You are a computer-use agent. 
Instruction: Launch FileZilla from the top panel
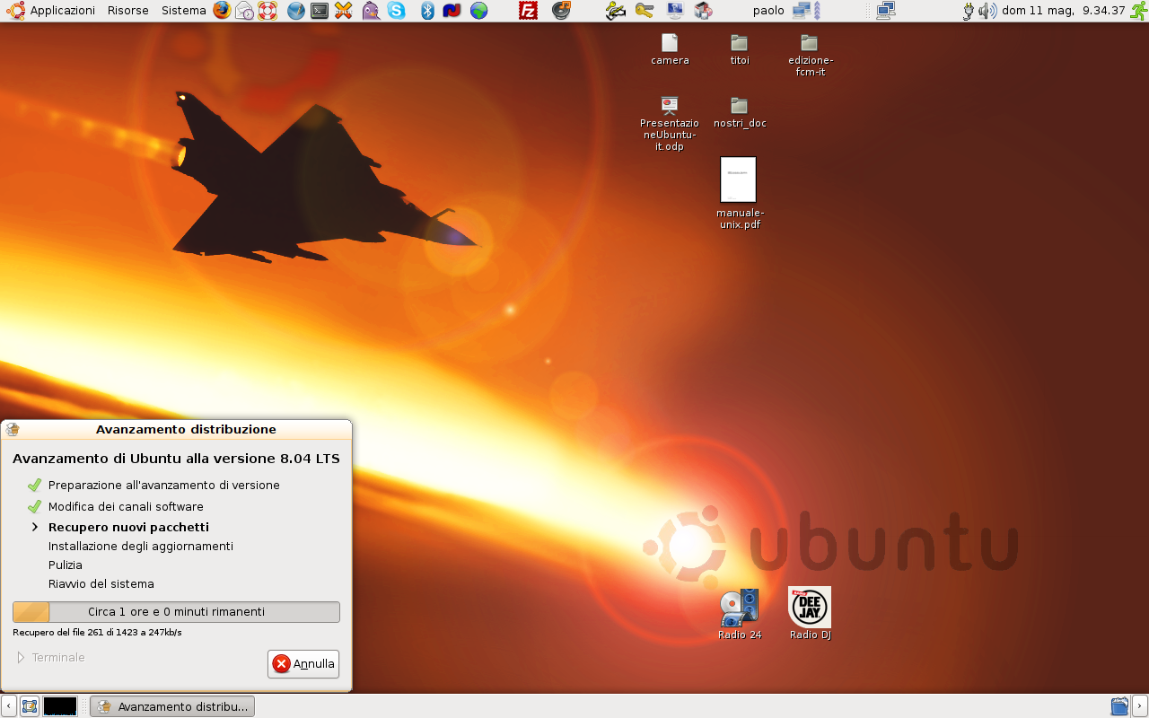coord(529,11)
